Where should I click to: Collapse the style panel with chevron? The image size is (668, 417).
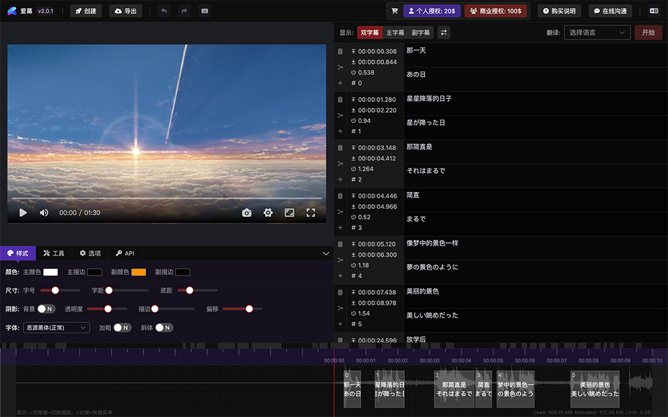(x=326, y=254)
